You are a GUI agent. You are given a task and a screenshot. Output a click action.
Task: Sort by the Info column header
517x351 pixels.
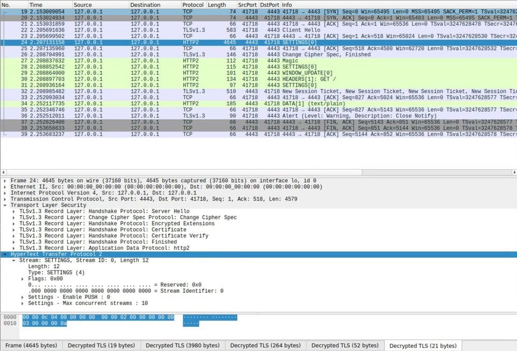click(399, 5)
